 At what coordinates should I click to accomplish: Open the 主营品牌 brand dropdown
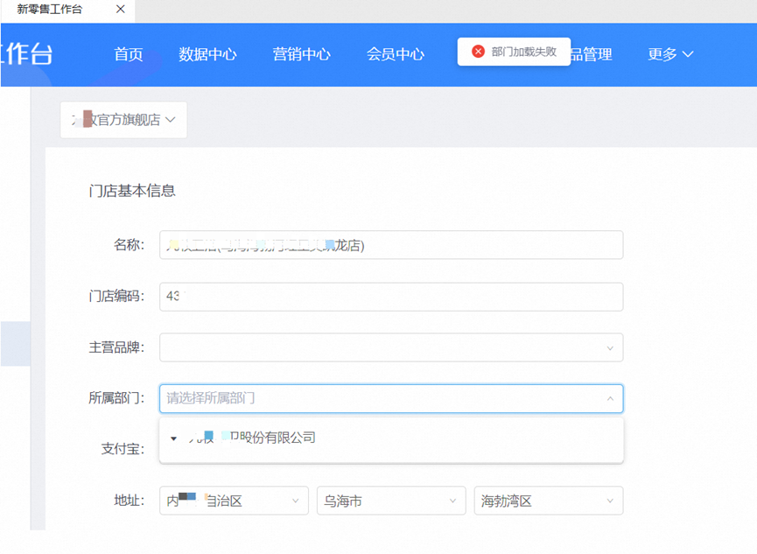pyautogui.click(x=390, y=347)
